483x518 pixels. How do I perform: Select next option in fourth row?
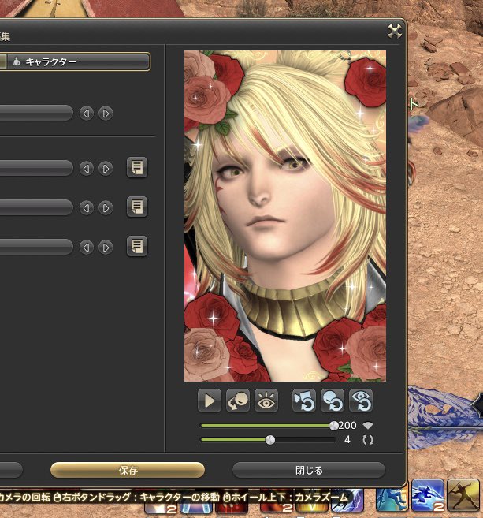106,247
